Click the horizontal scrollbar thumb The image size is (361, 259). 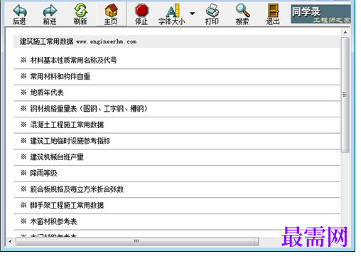137,241
